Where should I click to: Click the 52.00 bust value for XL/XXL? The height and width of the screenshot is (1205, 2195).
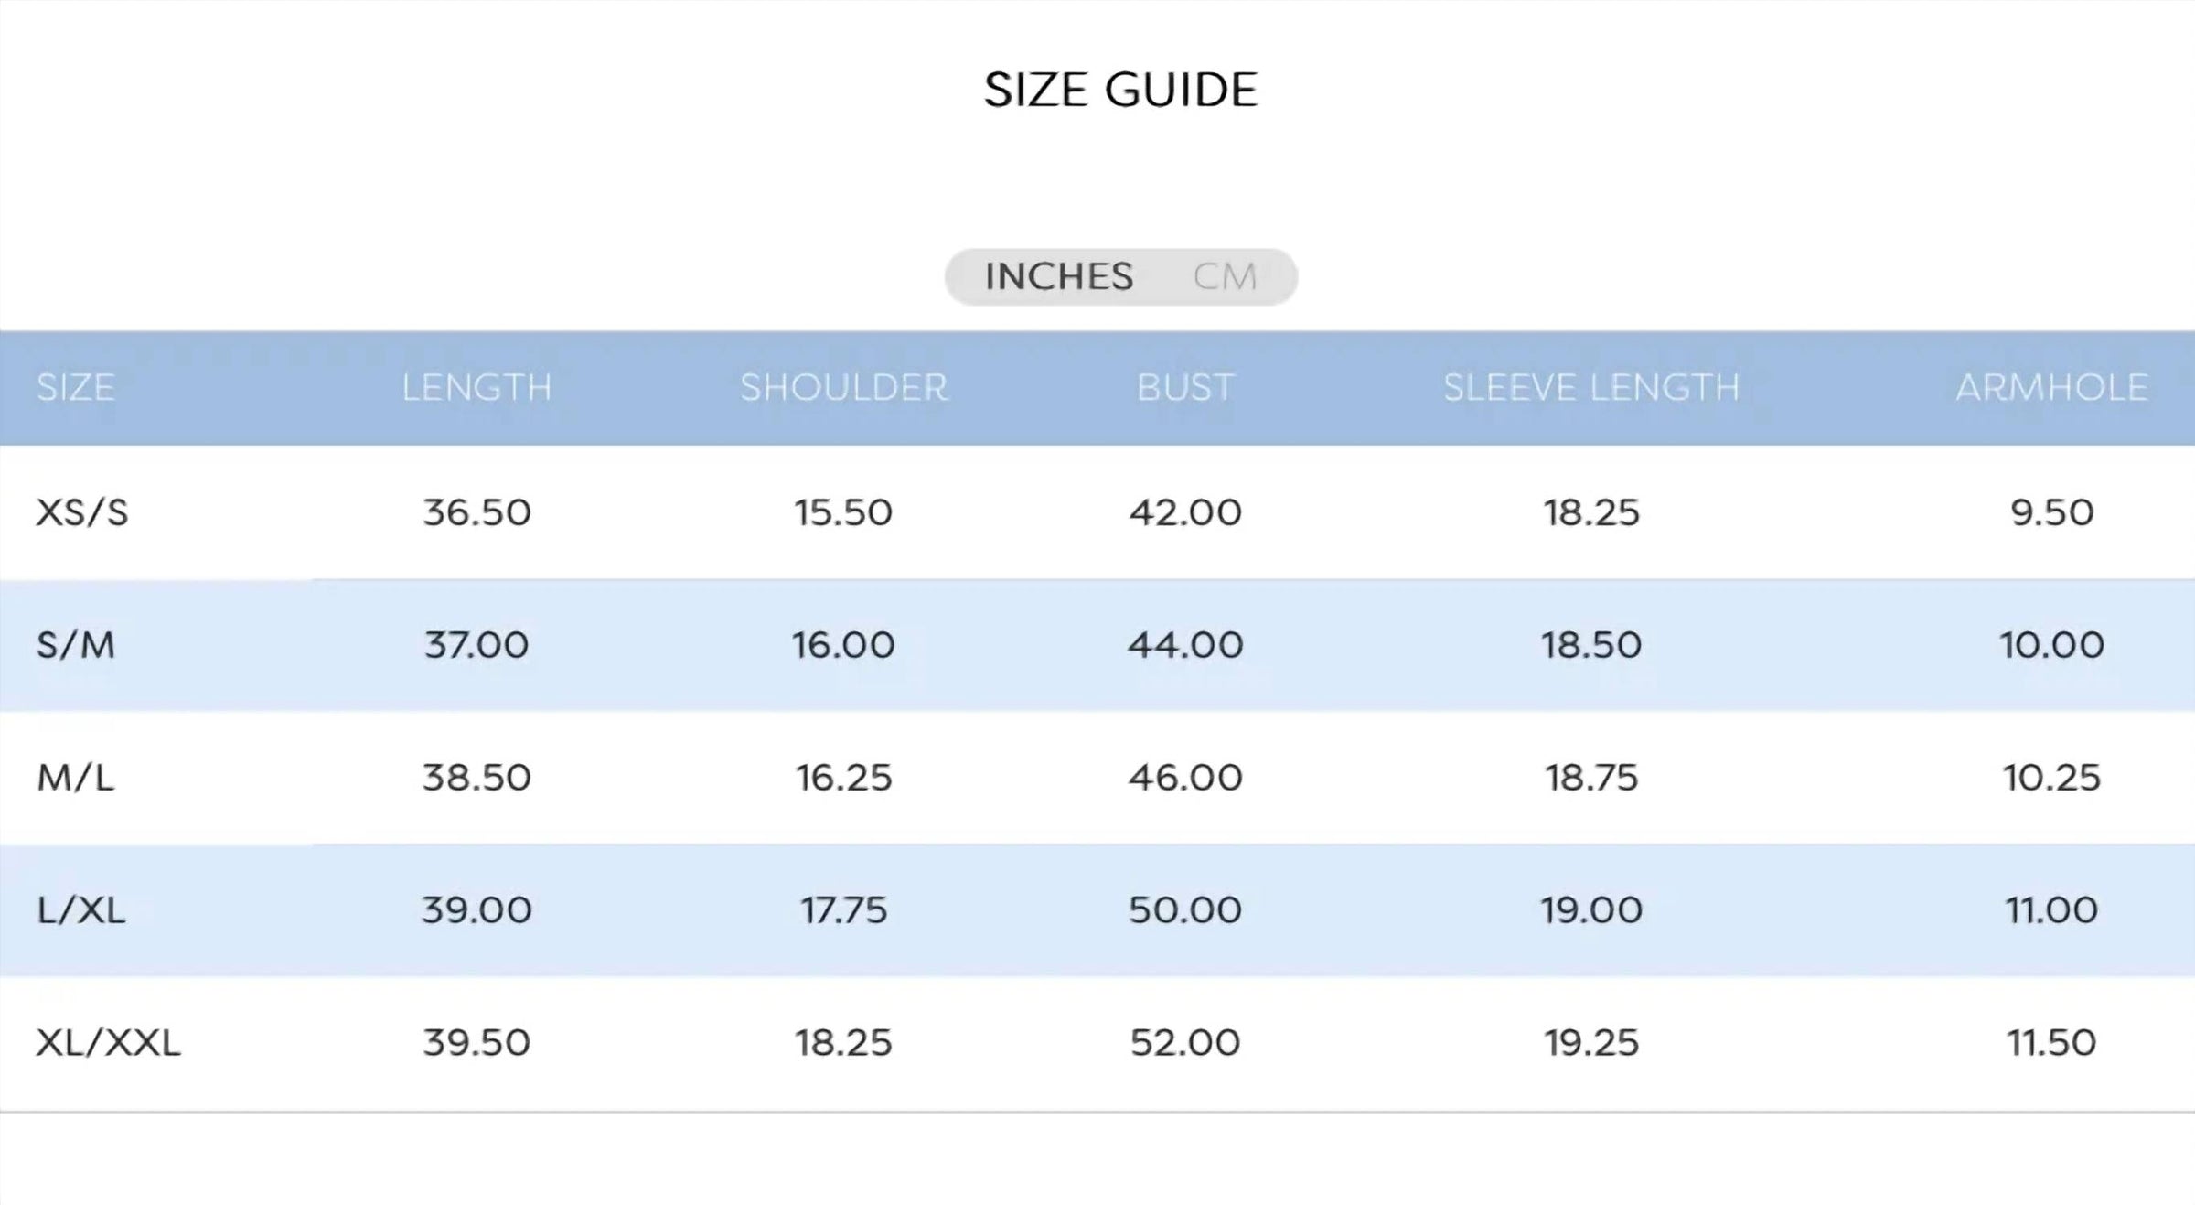(1185, 1043)
